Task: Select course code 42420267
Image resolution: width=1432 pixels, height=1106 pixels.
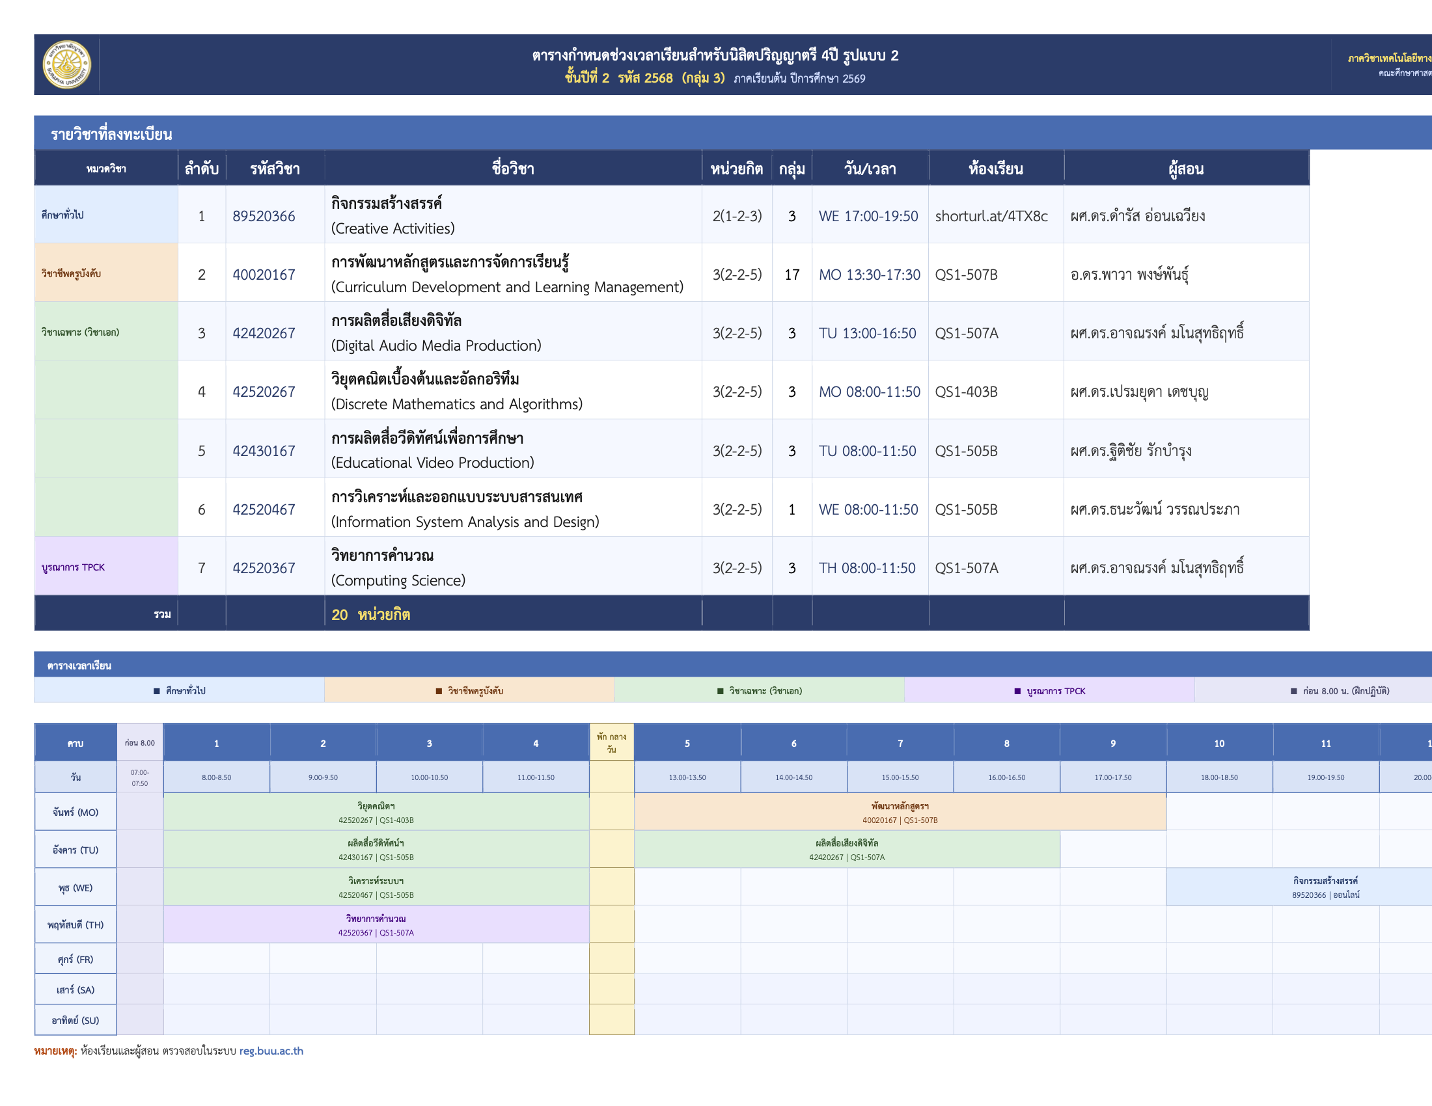Action: pyautogui.click(x=264, y=333)
